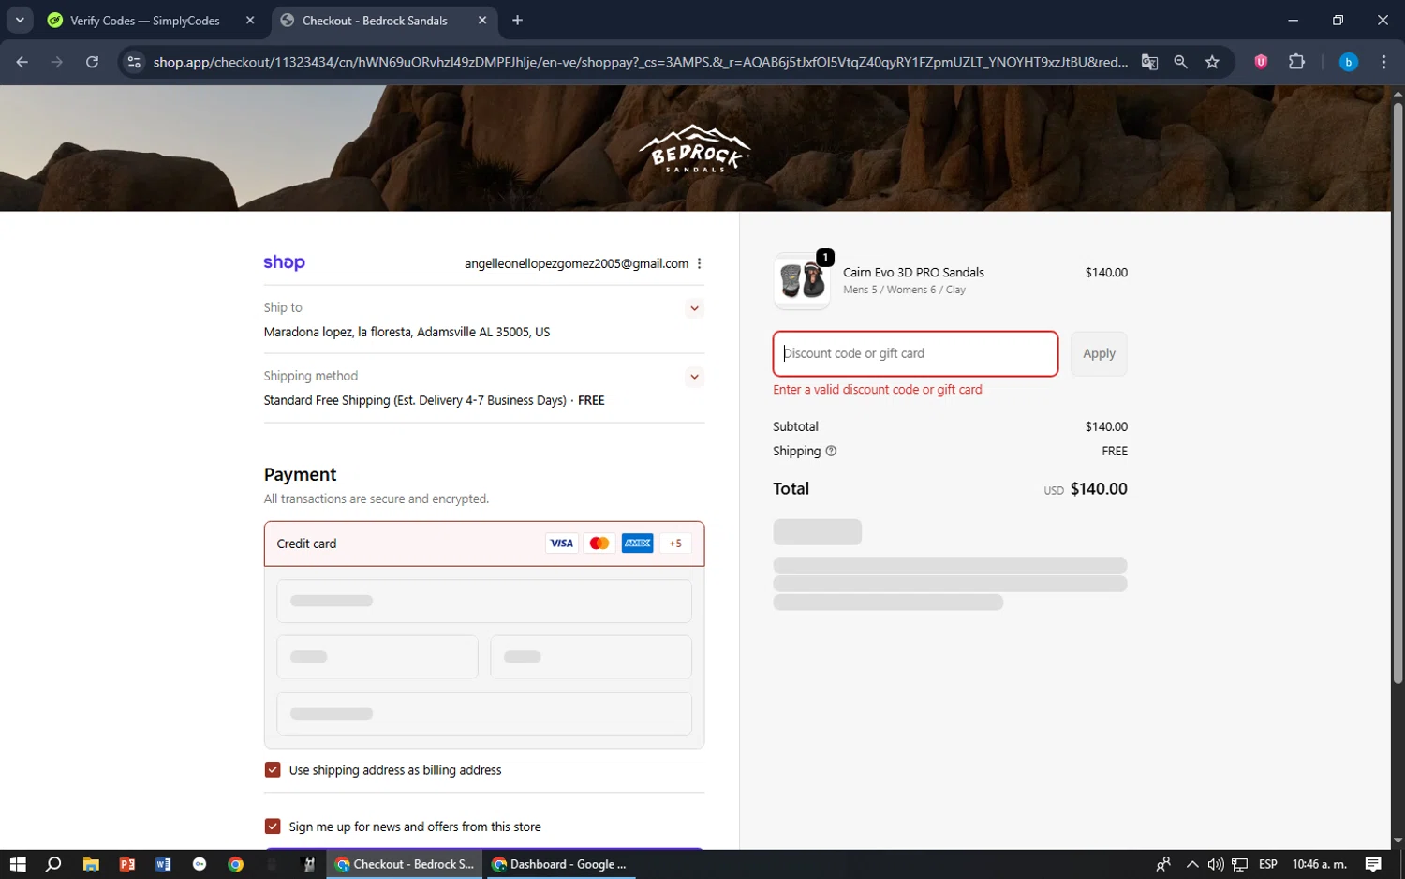Switch to Dashboard - Google taskbar window
The image size is (1405, 879).
[x=560, y=864]
